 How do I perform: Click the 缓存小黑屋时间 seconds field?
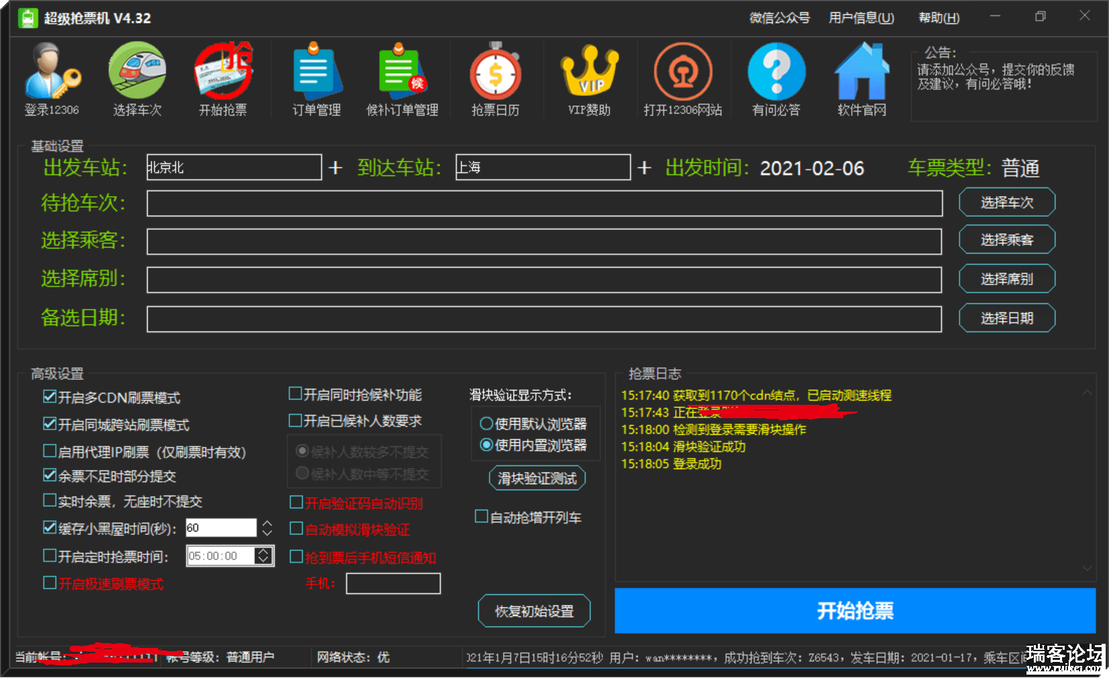pos(221,528)
